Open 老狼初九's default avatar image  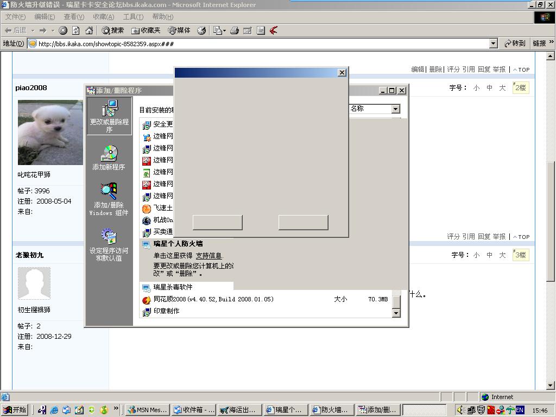(x=34, y=283)
